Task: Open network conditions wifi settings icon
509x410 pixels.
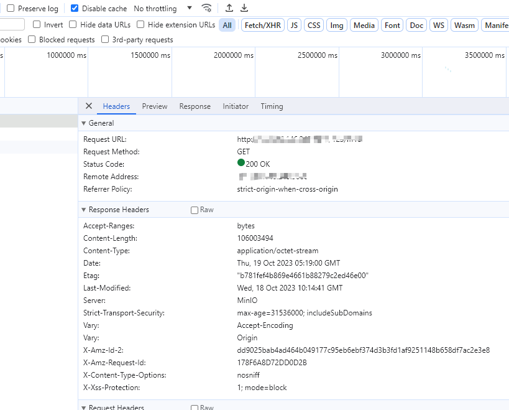Action: click(x=206, y=8)
